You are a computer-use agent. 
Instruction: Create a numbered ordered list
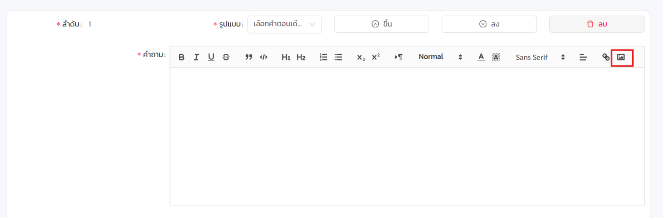click(323, 57)
